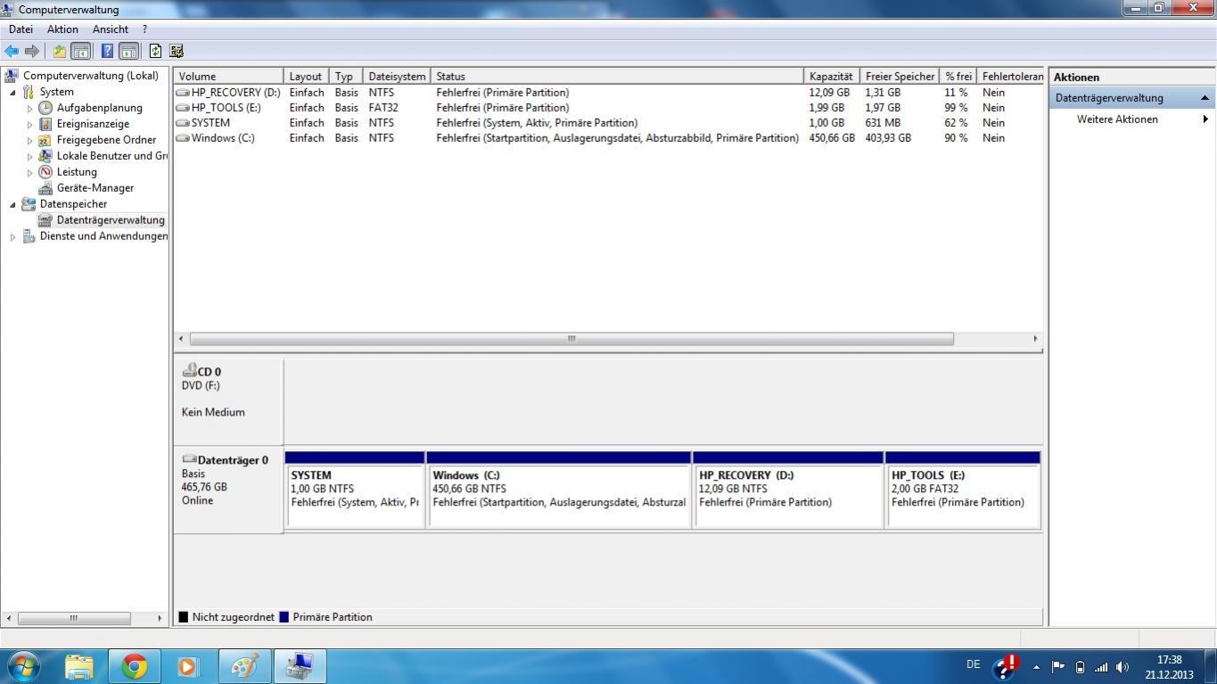
Task: Click the Primäre Partition blue legend swatch
Action: pos(284,617)
